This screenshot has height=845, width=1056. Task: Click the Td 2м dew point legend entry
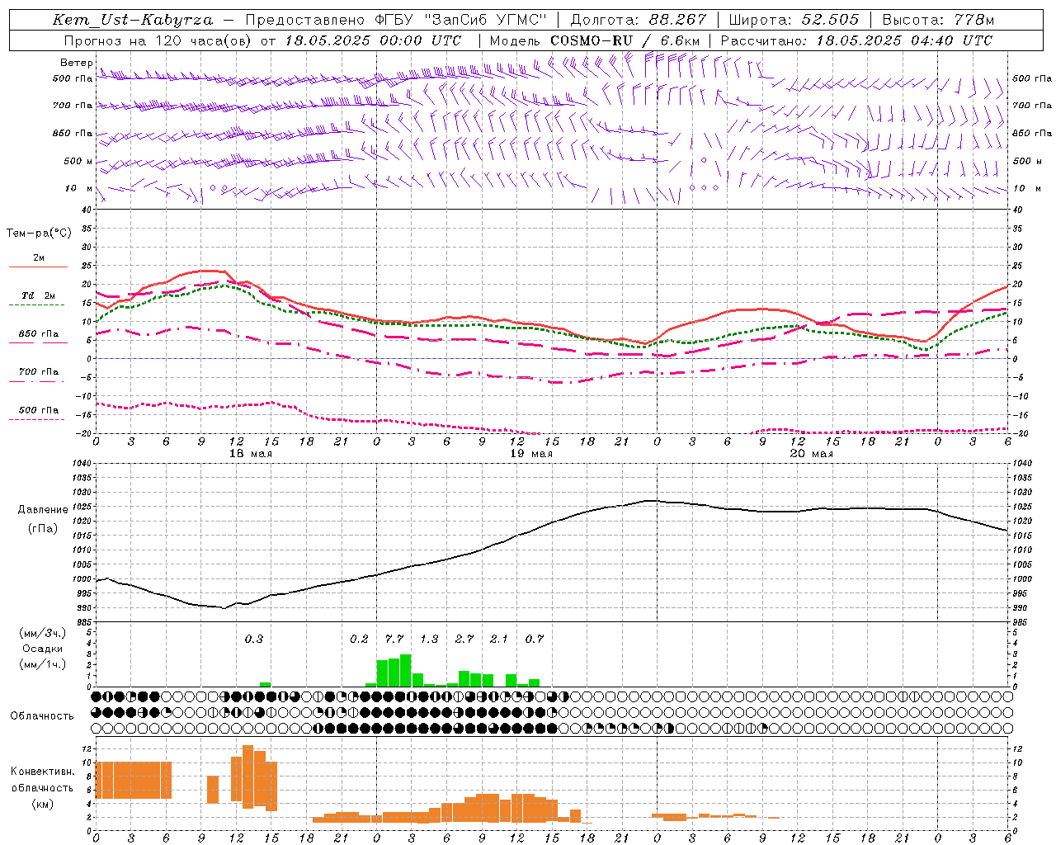pyautogui.click(x=39, y=295)
